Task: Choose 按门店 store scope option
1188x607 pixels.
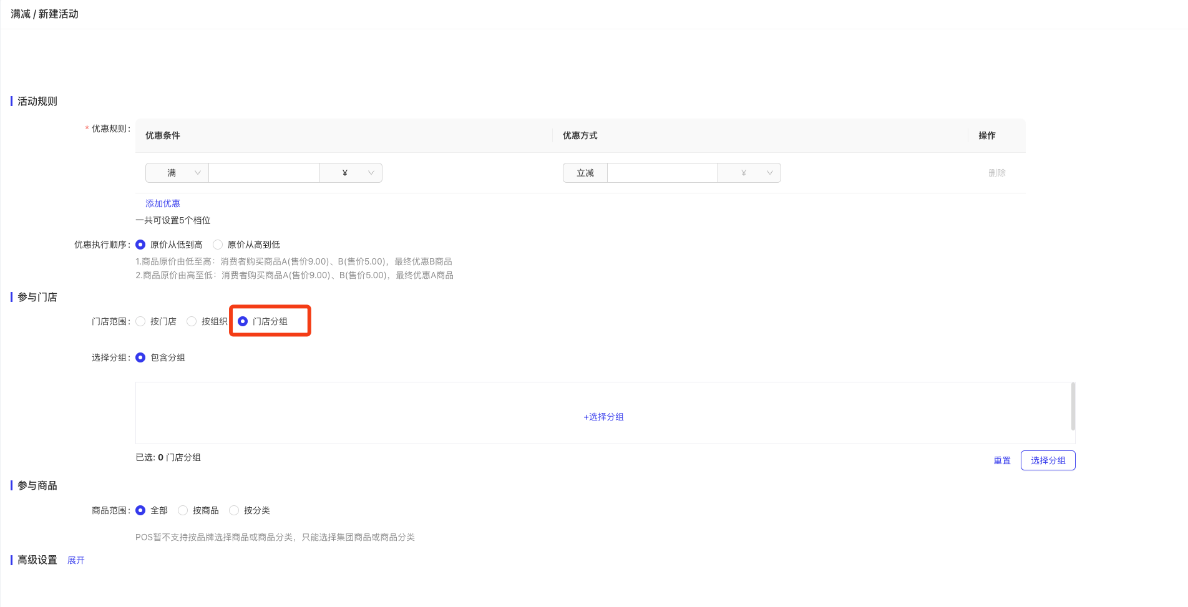Action: pyautogui.click(x=141, y=321)
